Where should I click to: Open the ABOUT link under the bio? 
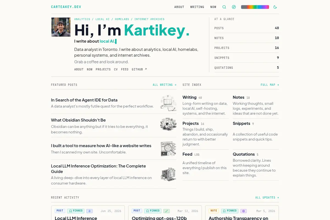[79, 70]
